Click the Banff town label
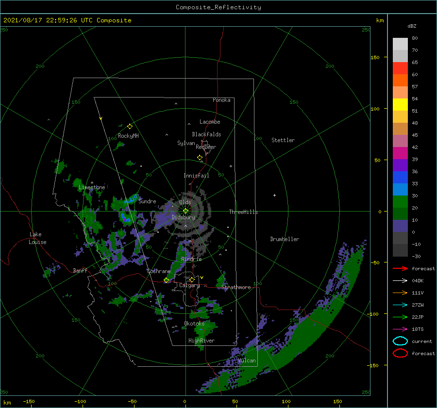This screenshot has height=408, width=437. coord(80,270)
